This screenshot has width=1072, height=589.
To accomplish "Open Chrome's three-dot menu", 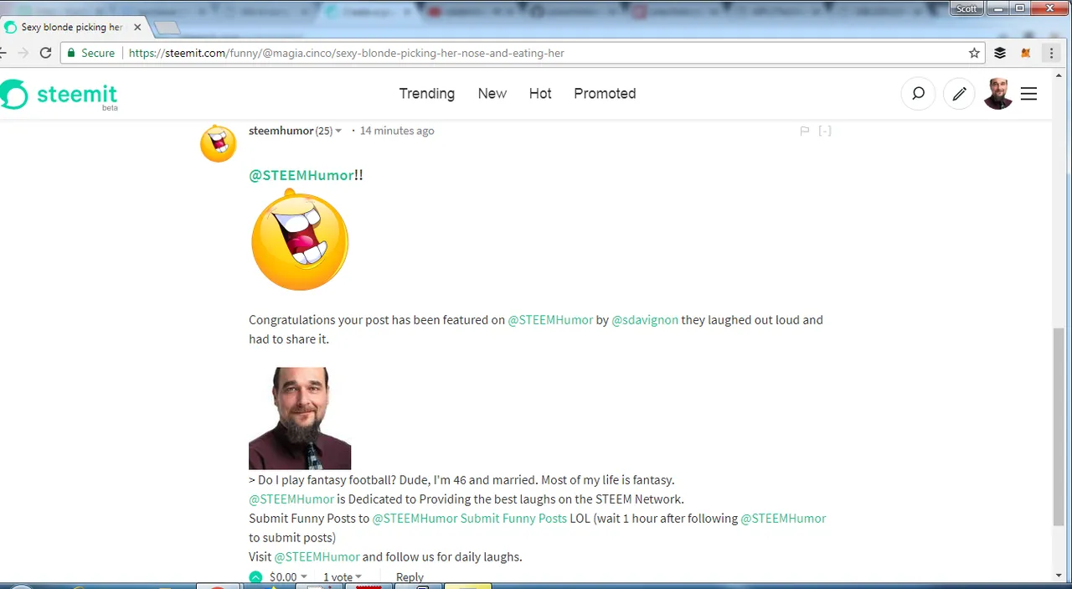I will coord(1051,53).
